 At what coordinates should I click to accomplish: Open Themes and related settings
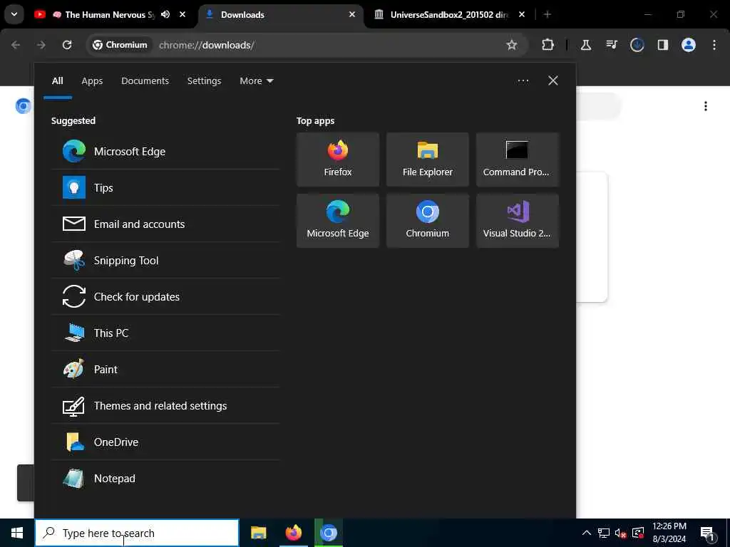165,405
